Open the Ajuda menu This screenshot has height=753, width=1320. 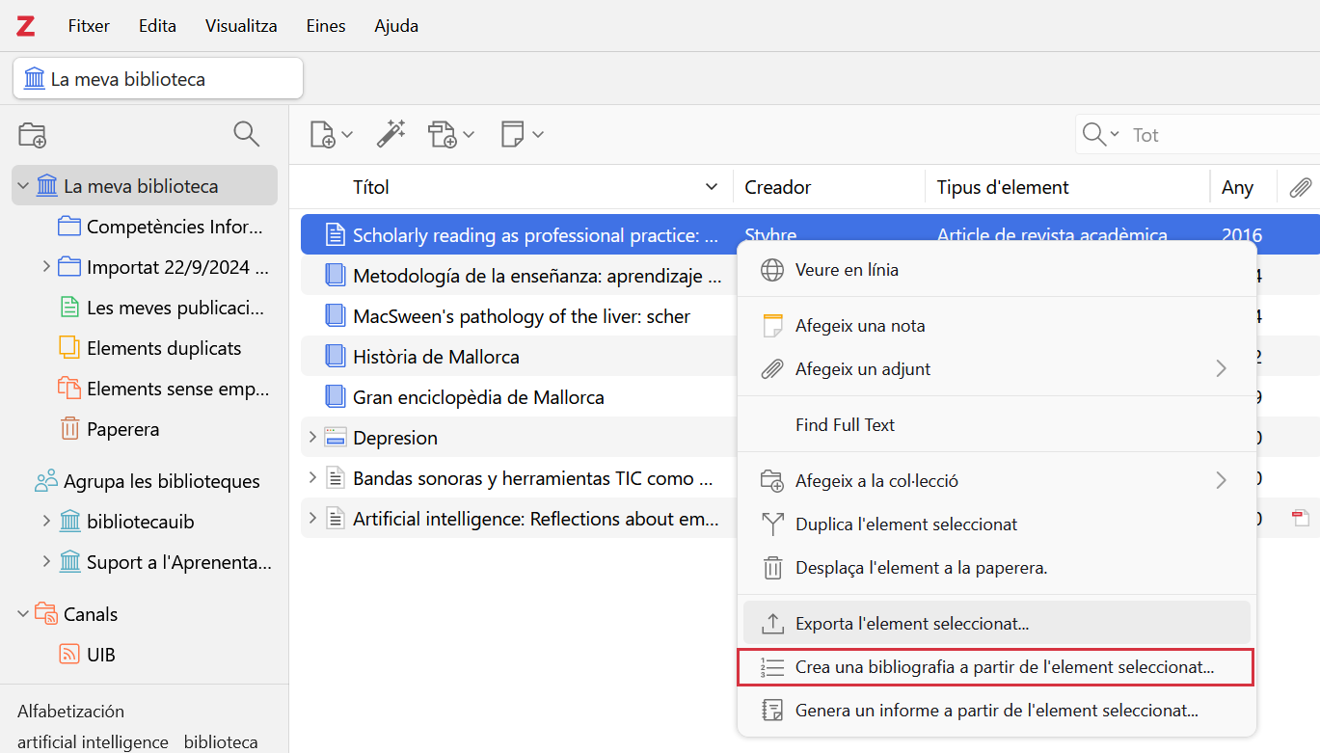396,26
